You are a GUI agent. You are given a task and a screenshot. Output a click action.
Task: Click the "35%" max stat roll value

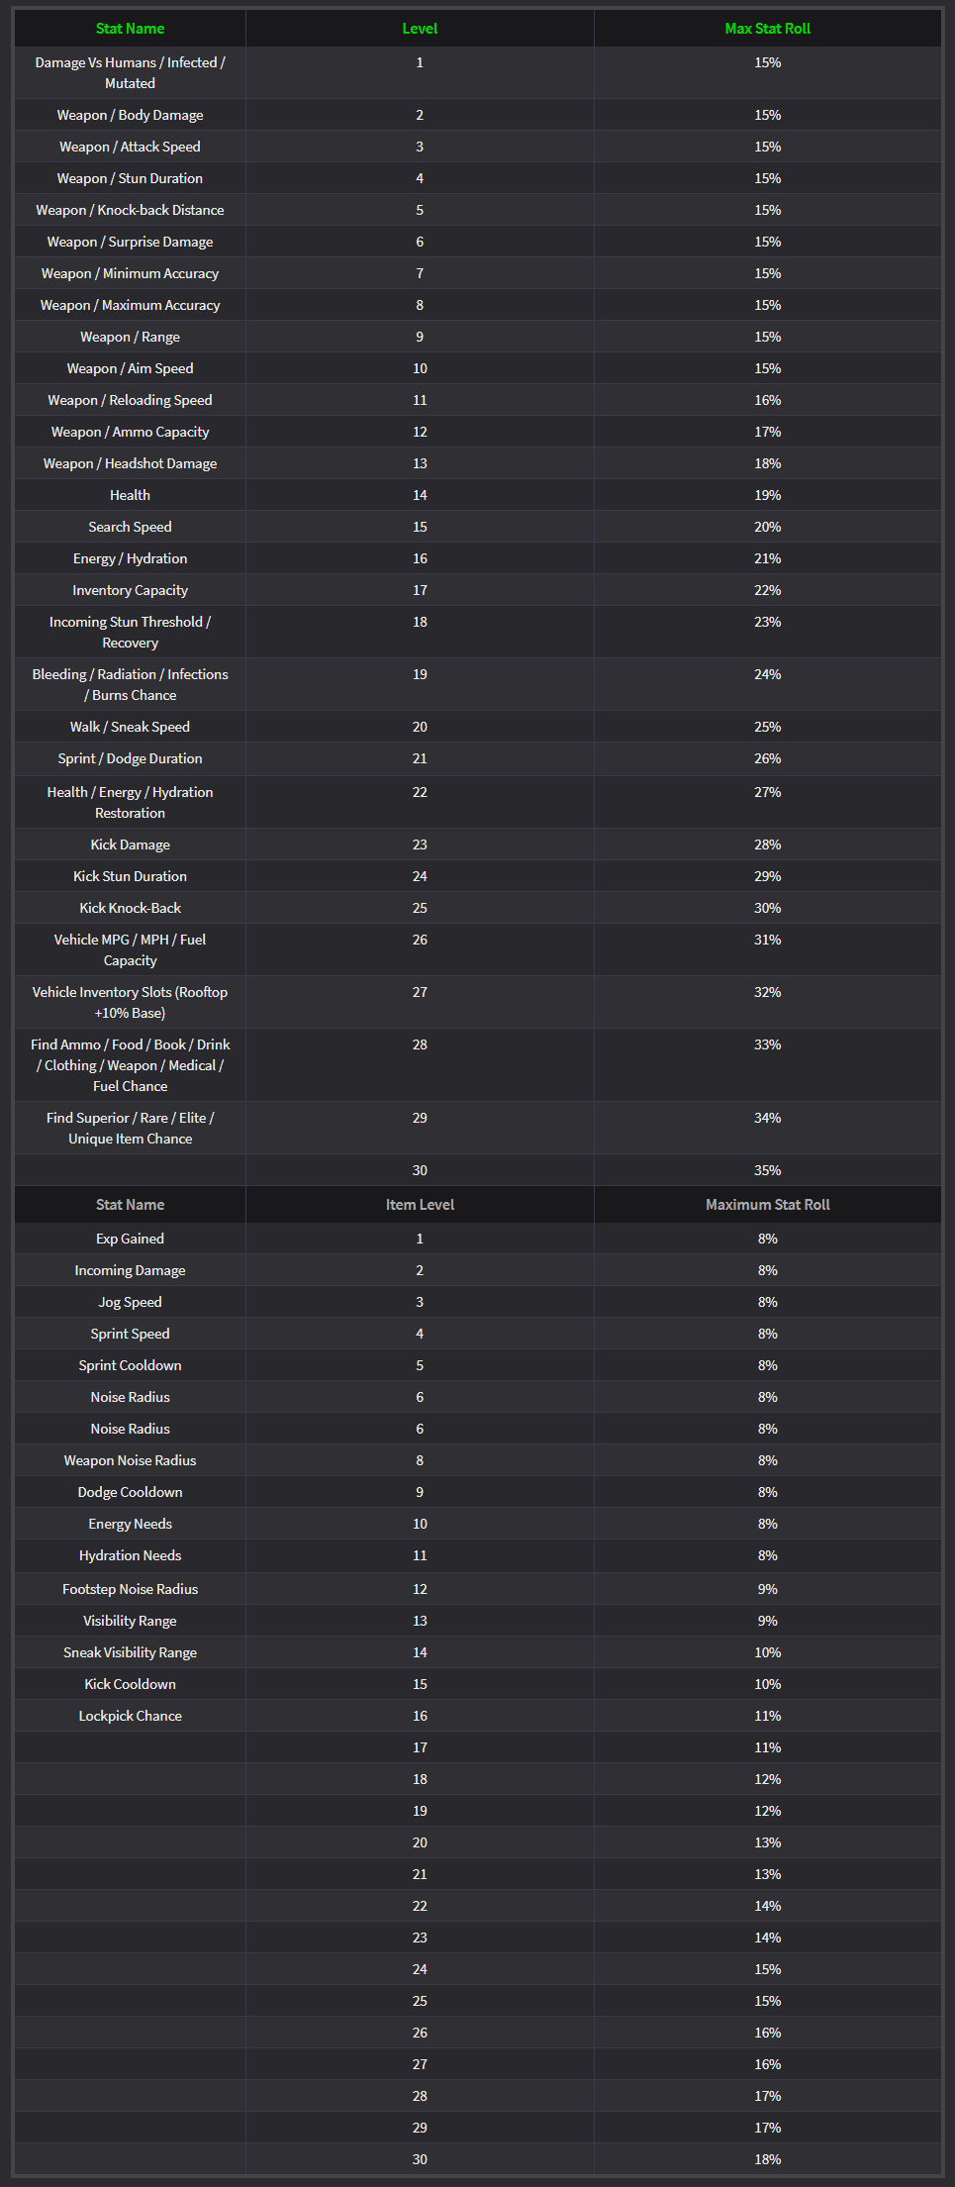tap(767, 1170)
